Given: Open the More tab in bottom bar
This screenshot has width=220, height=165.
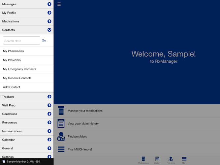Looking at the screenshot, I should click(184, 160).
